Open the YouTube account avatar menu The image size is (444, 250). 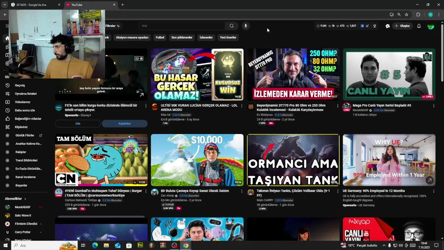(431, 26)
